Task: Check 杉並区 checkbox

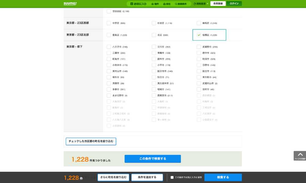Action: [x=154, y=23]
